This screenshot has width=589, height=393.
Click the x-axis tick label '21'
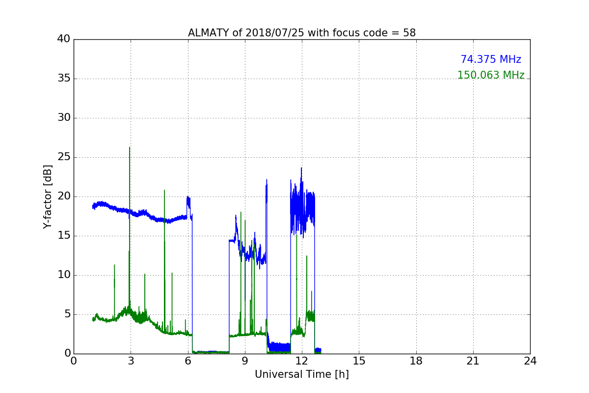coord(473,361)
